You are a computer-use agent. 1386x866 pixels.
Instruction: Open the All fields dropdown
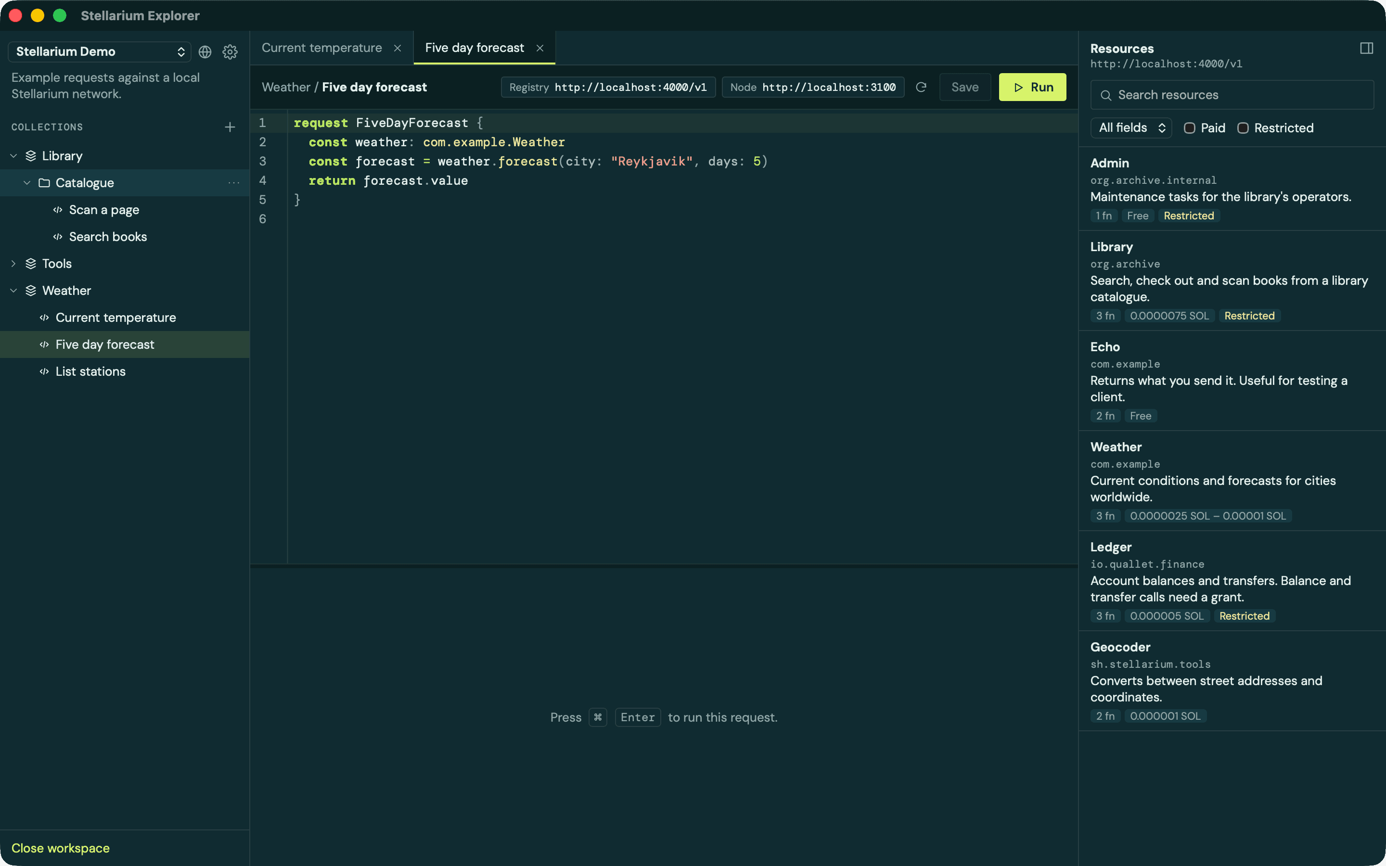(1131, 127)
